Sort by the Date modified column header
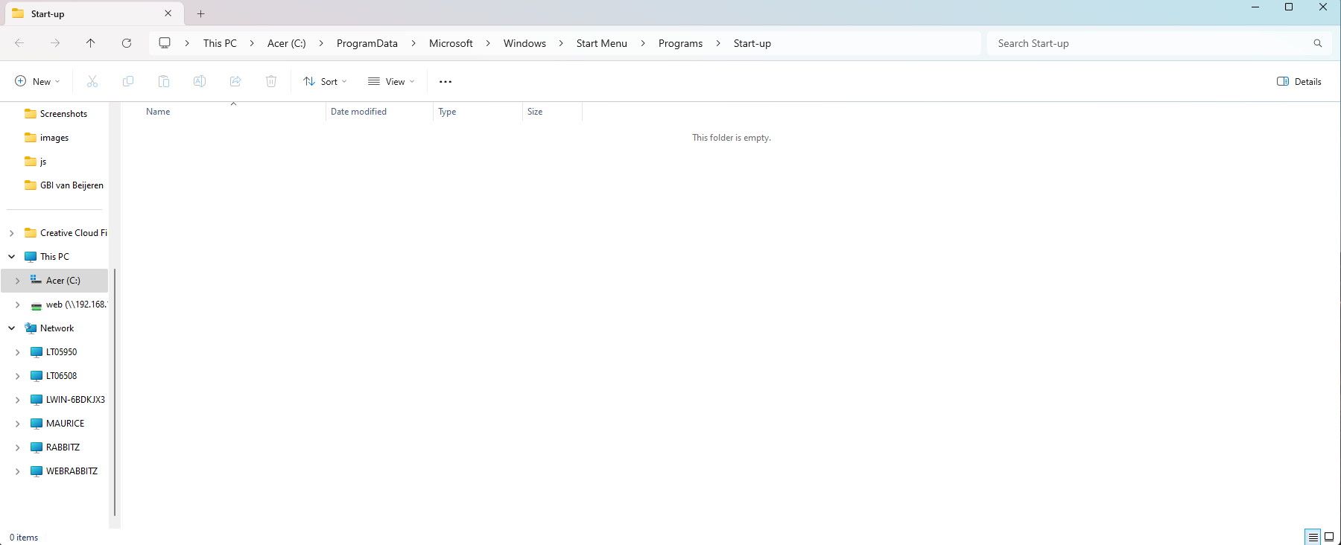The width and height of the screenshot is (1341, 545). point(358,112)
